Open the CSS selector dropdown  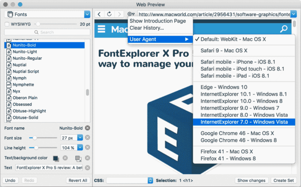[x=150, y=180]
